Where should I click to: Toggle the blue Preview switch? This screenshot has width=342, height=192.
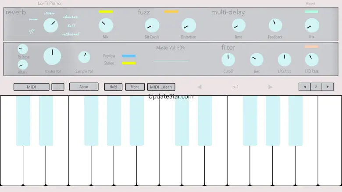pos(128,56)
